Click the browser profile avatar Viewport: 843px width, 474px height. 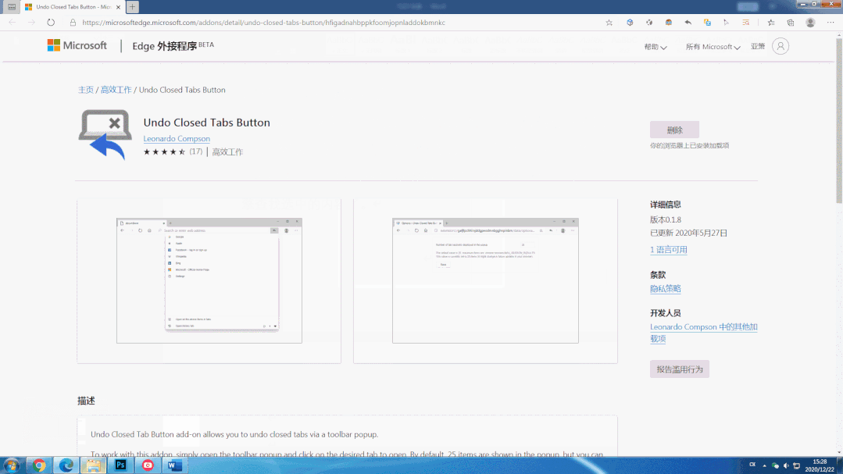click(x=810, y=23)
